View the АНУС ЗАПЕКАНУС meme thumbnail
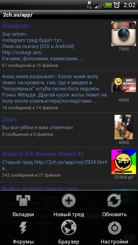This screenshot has height=245, width=138. point(124,85)
